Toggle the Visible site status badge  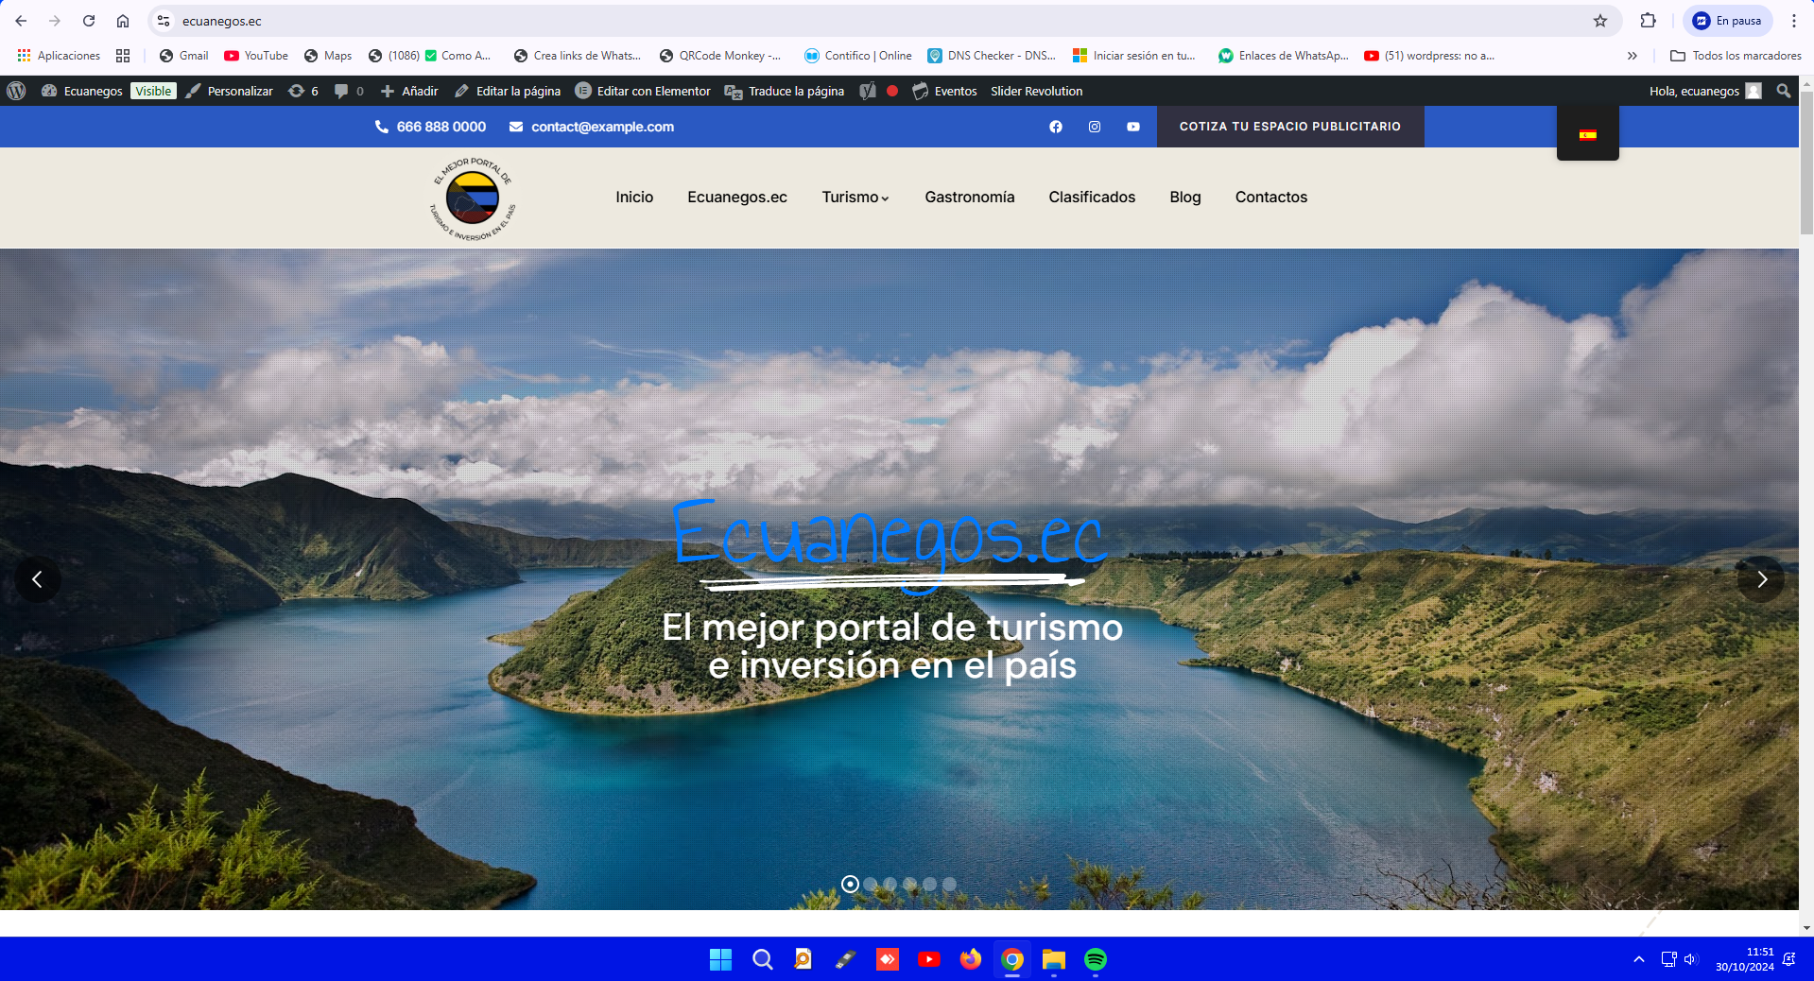pos(153,91)
